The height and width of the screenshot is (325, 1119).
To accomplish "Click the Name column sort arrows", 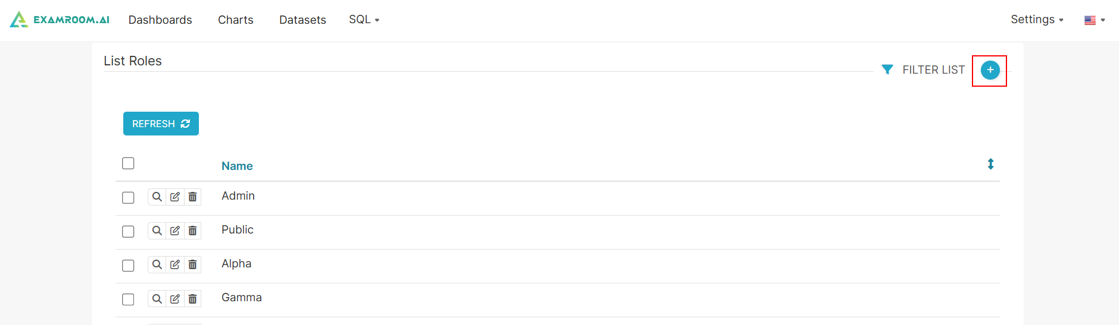I will [x=990, y=164].
